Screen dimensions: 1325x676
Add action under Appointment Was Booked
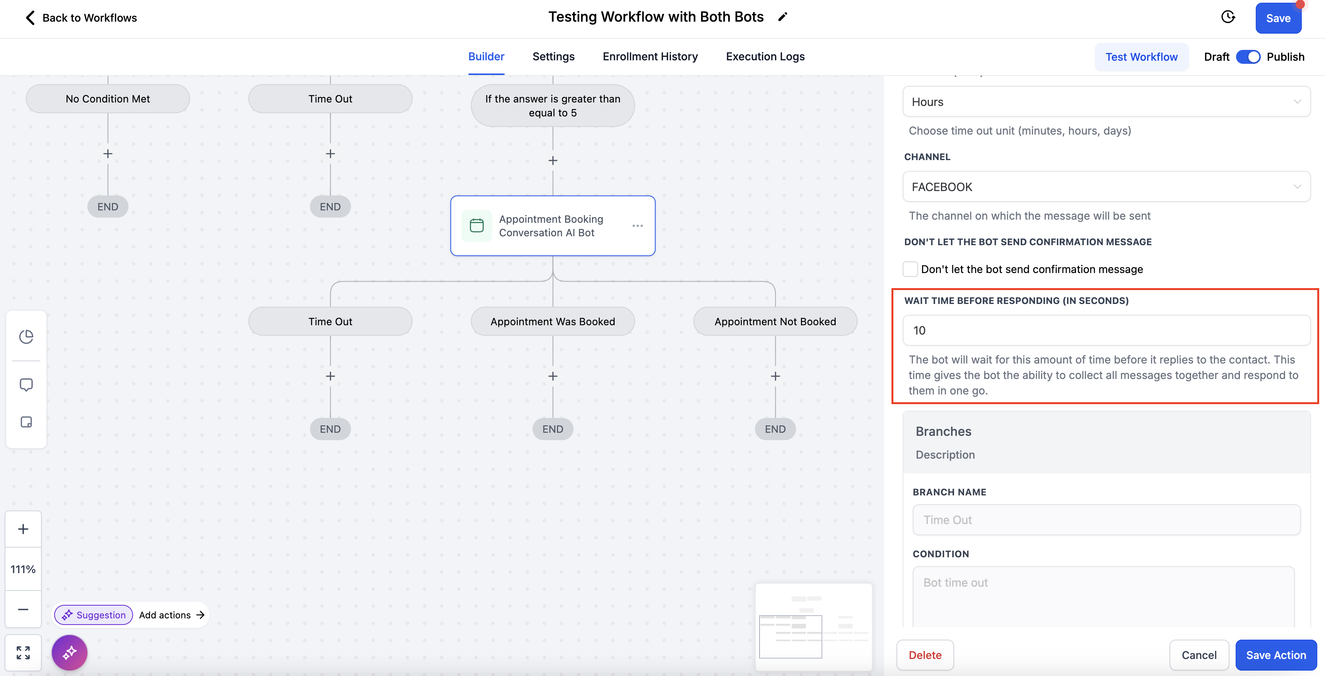pos(553,376)
